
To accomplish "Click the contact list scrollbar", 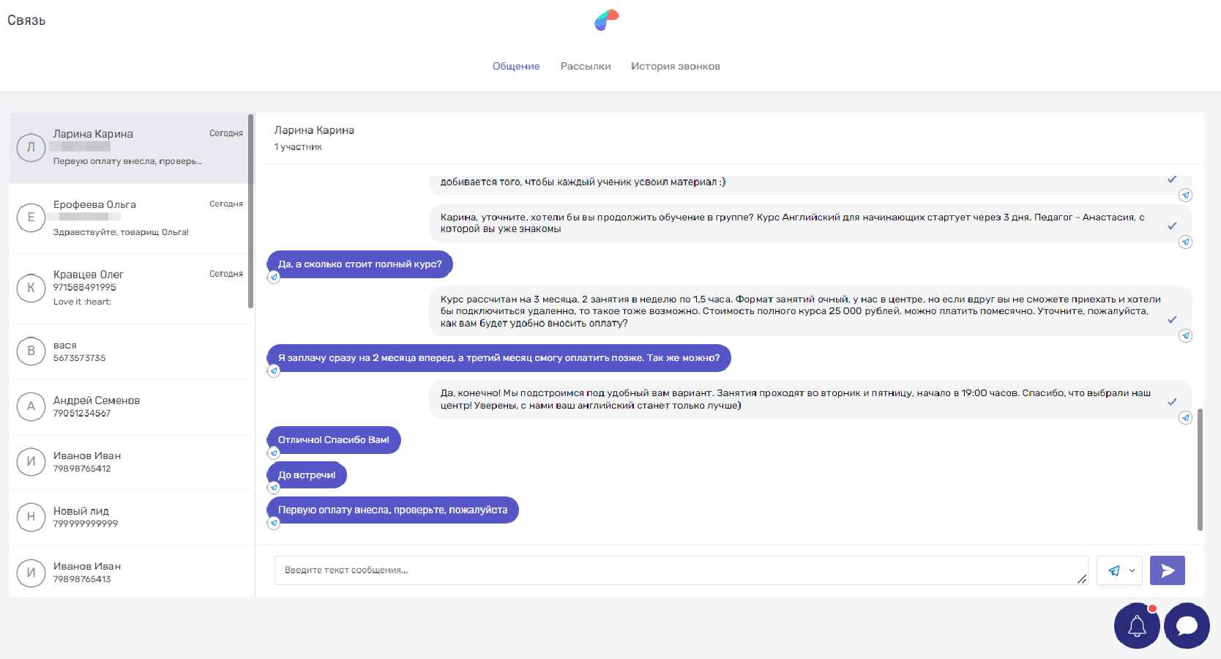I will (251, 211).
